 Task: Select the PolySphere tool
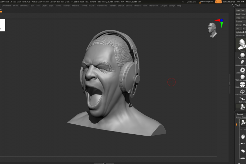pyautogui.click(x=242, y=55)
